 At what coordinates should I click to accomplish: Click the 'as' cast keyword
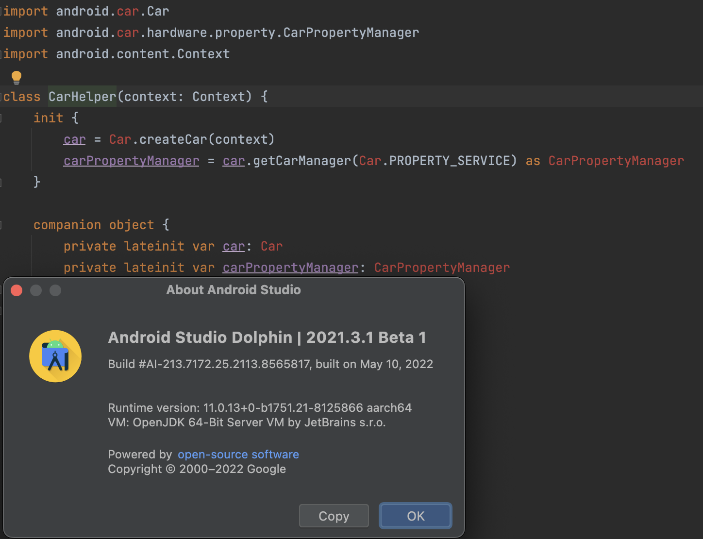533,161
